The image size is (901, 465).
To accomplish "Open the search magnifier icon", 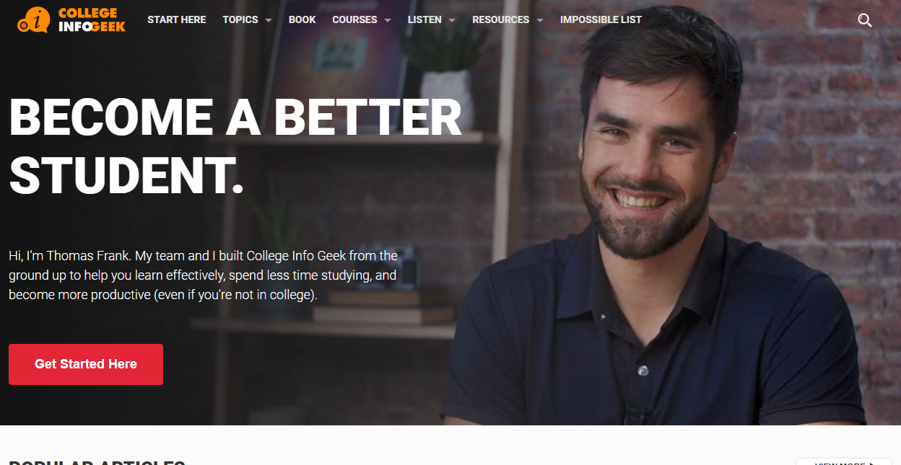I will point(865,20).
